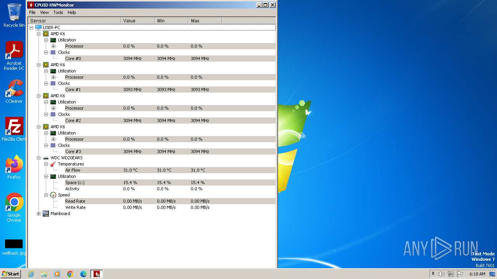This screenshot has height=279, width=497.
Task: Expand the Processor node above Core #2
Action: pyautogui.click(x=53, y=108)
